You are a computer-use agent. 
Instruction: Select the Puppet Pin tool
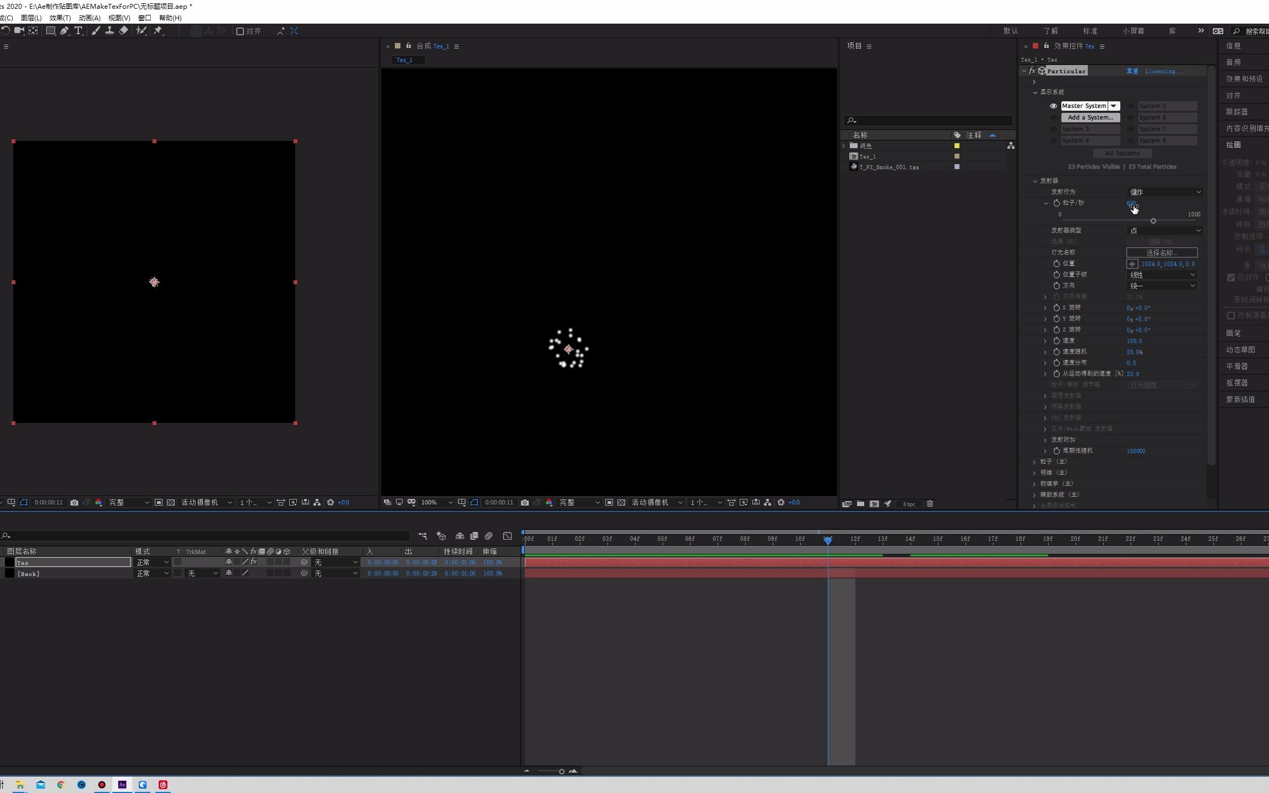(158, 31)
